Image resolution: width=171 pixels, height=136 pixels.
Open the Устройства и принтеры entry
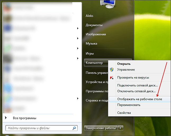pyautogui.click(x=97, y=82)
